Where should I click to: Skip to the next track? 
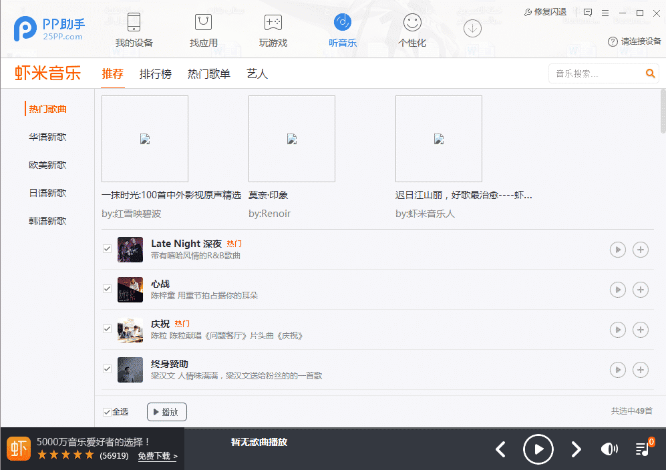pos(576,449)
